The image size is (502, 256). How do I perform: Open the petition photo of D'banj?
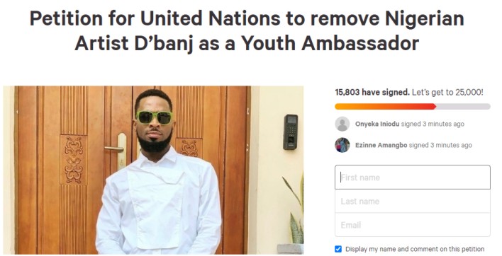153,170
